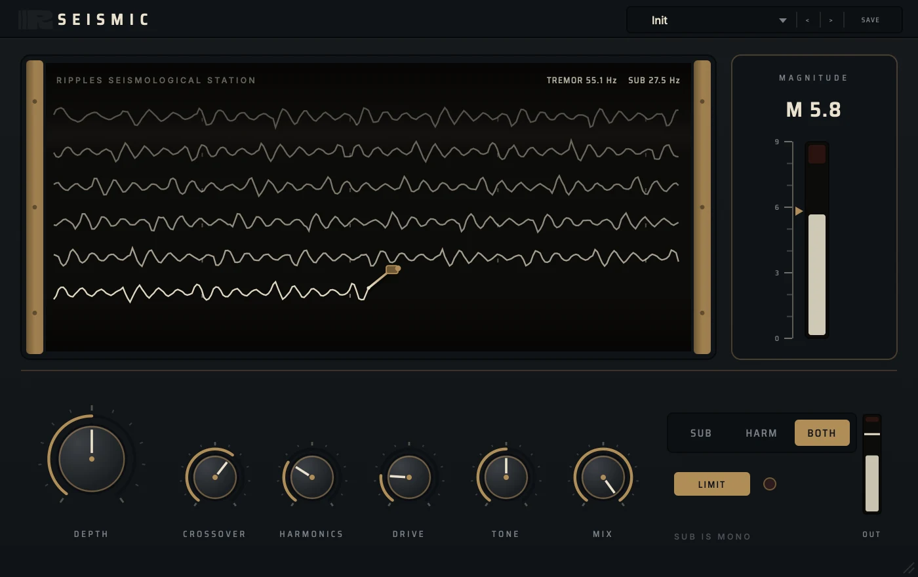Image resolution: width=918 pixels, height=577 pixels.
Task: Click the magnitude meter bar
Action: [817, 240]
